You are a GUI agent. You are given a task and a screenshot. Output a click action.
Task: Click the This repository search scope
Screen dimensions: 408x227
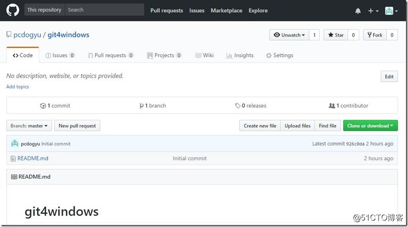(44, 10)
